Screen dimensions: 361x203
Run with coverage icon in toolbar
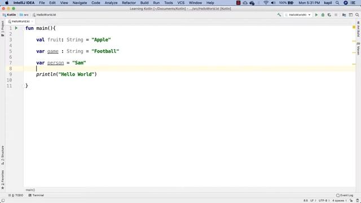pyautogui.click(x=329, y=15)
